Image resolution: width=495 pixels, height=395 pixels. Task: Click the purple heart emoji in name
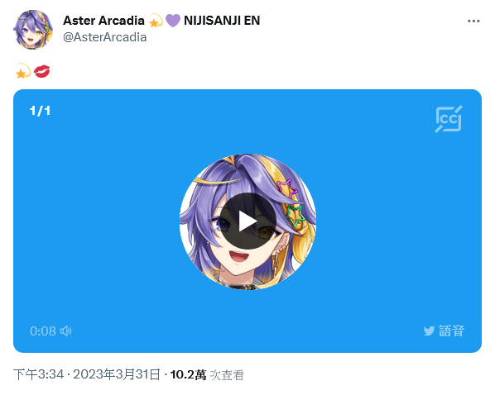173,21
